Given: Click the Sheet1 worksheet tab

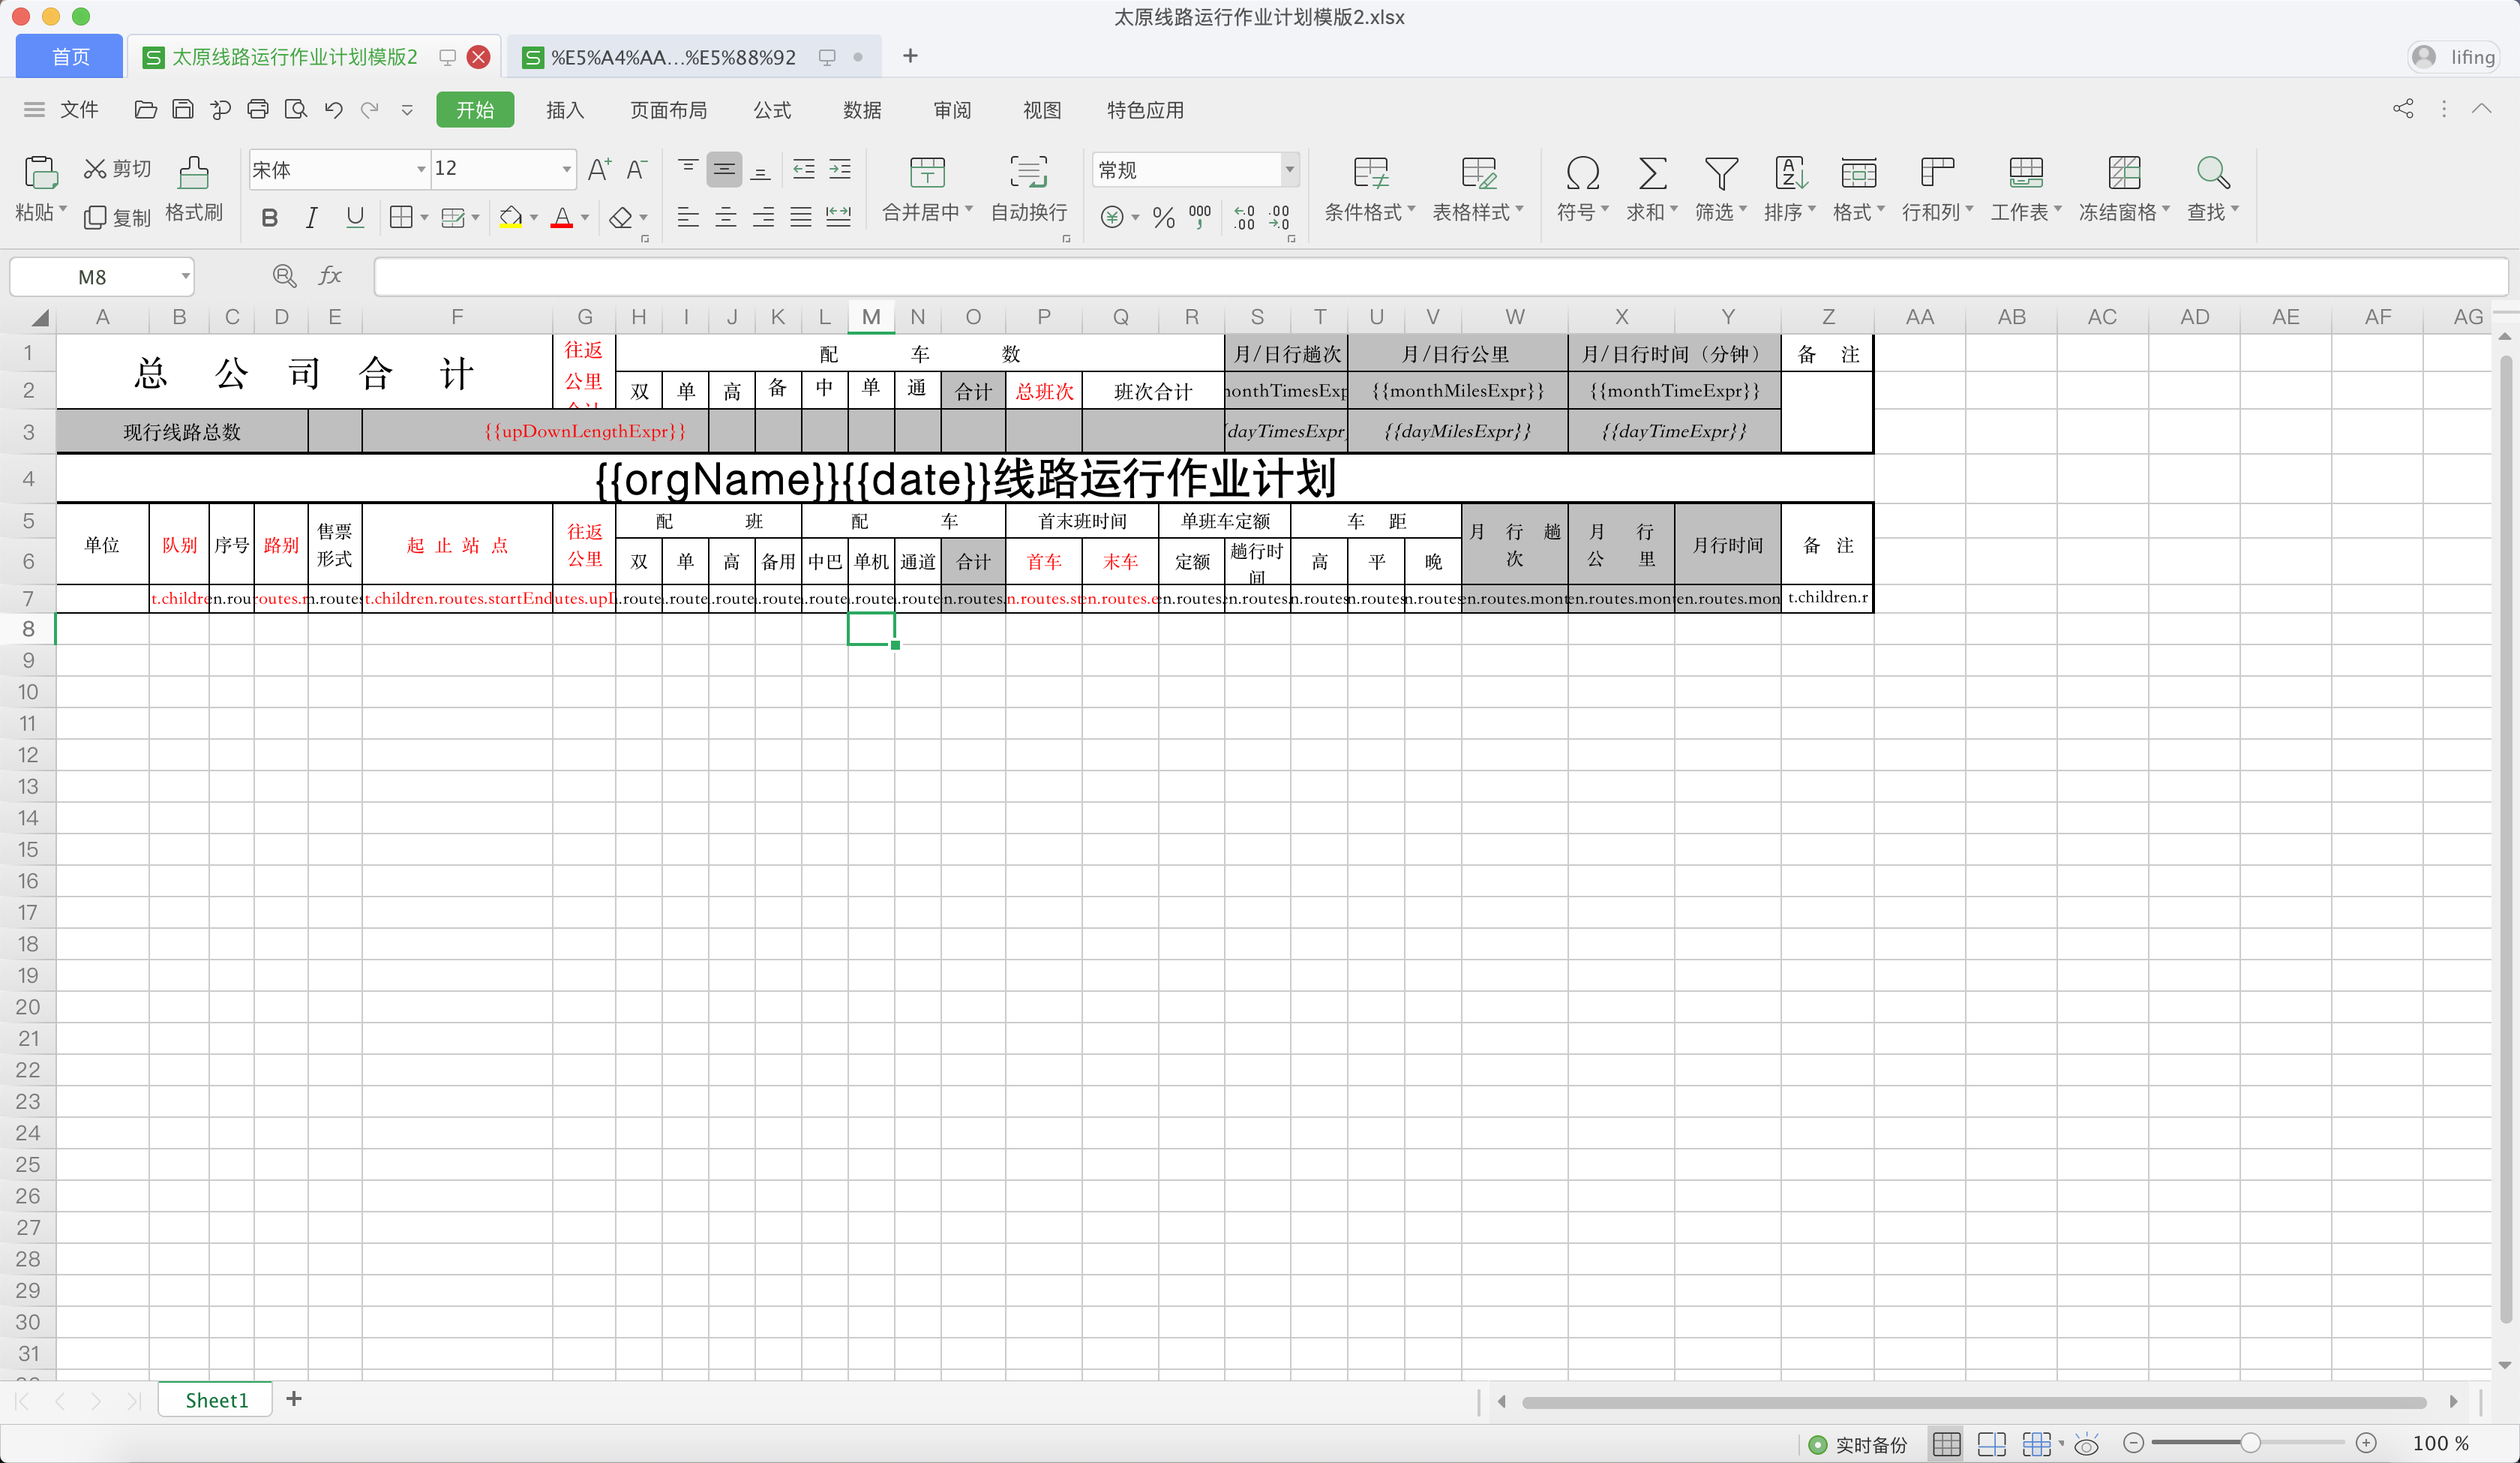Looking at the screenshot, I should pyautogui.click(x=216, y=1399).
